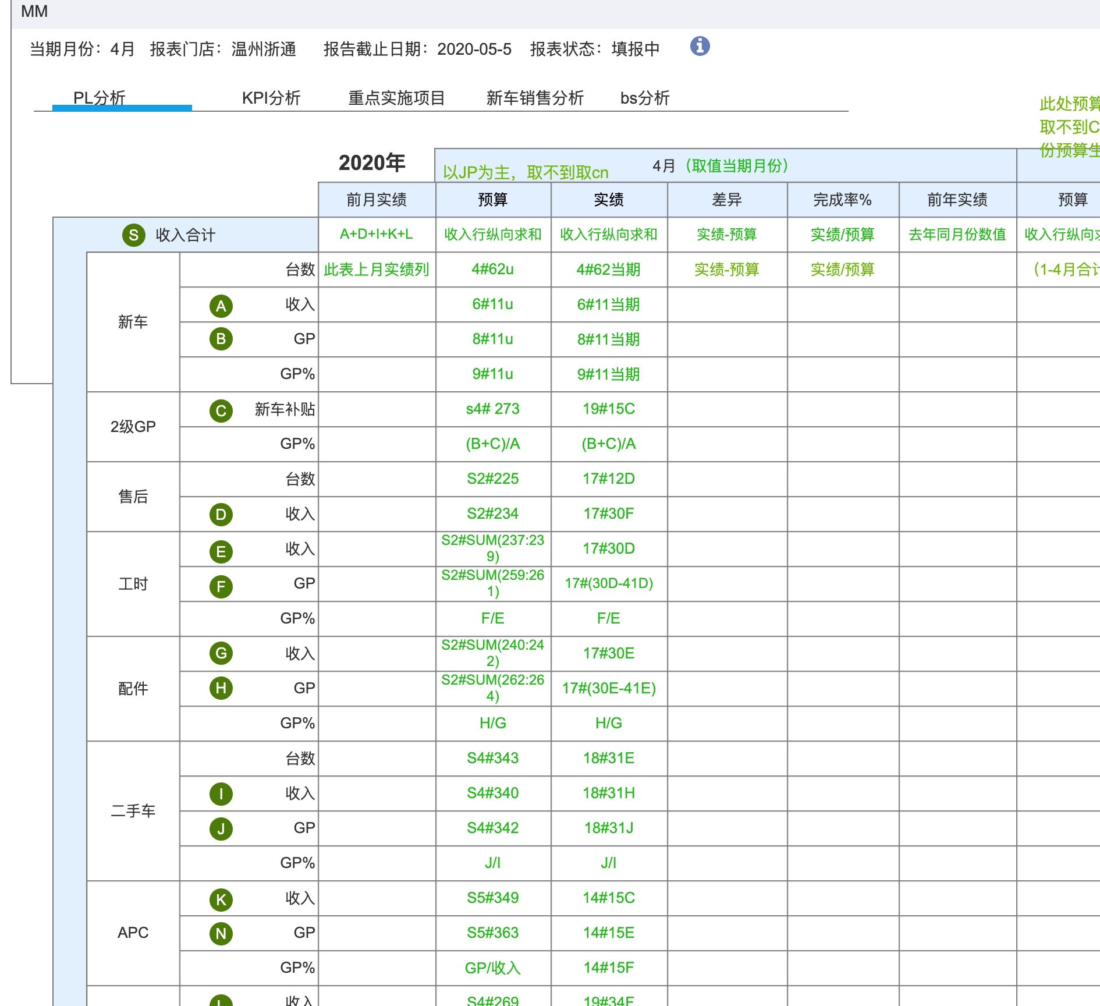1100x1006 pixels.
Task: Click the S4#343 cell
Action: point(493,759)
